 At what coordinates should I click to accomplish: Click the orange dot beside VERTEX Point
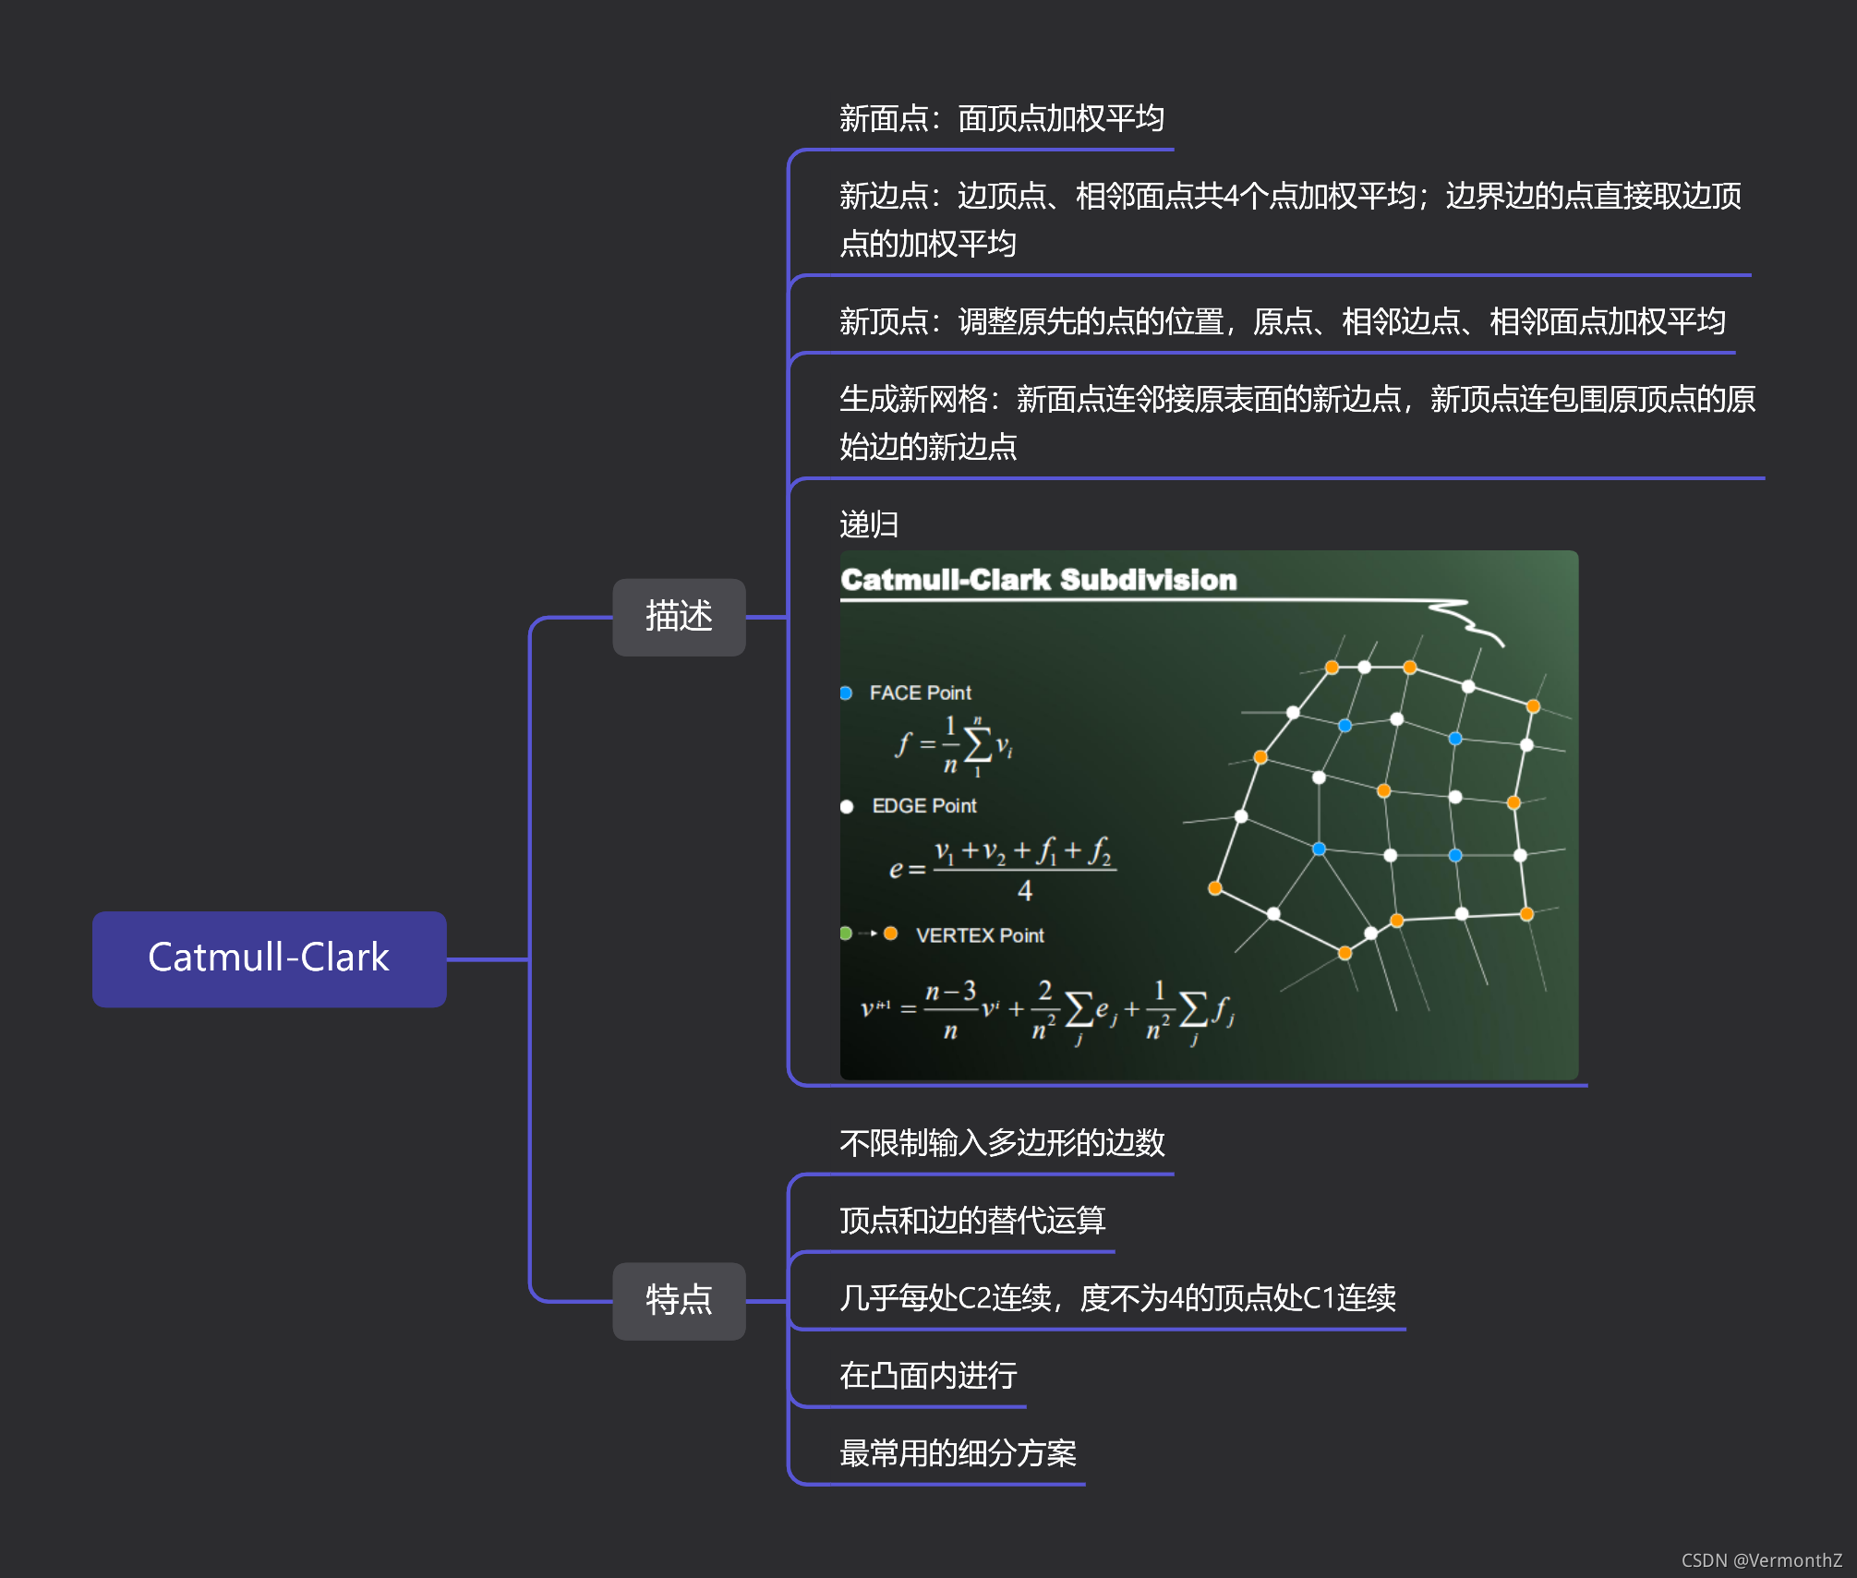pos(890,934)
